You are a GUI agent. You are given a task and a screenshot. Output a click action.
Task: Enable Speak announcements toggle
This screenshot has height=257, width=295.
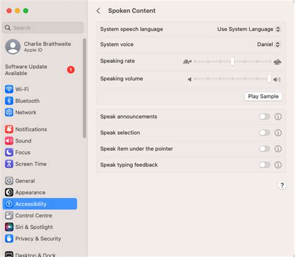click(265, 117)
